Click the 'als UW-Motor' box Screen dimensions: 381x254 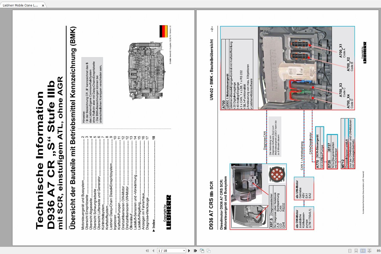point(303,189)
